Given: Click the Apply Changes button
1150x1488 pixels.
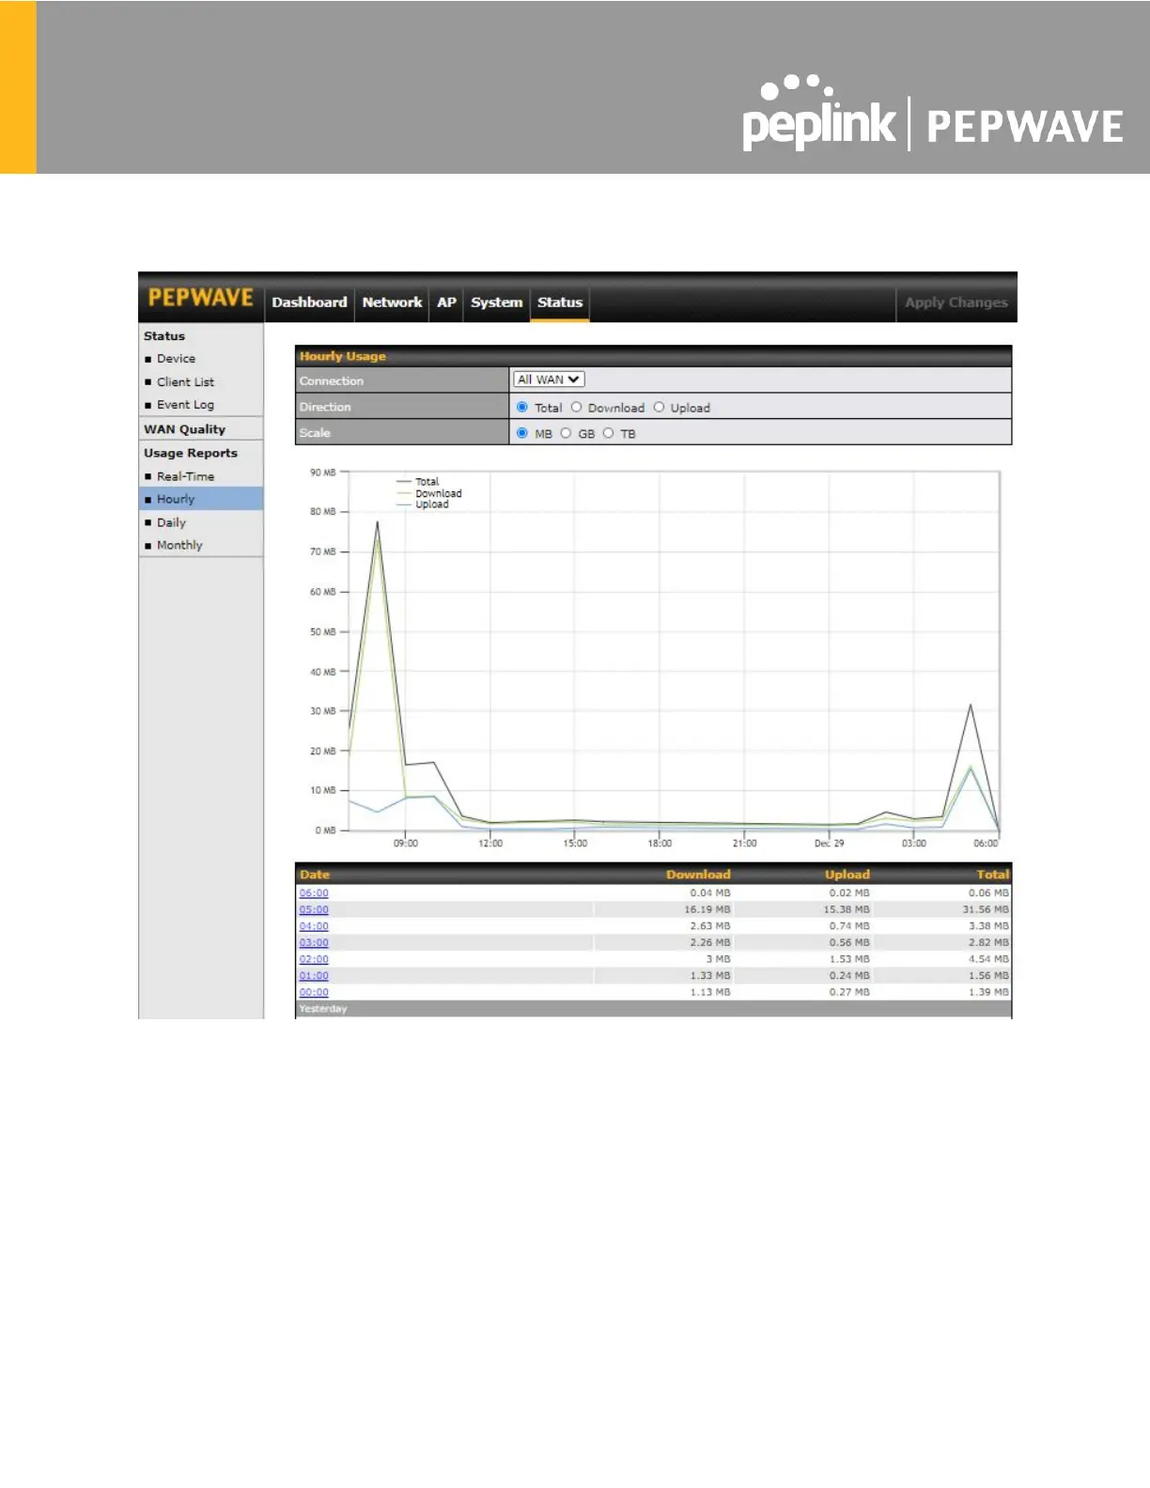Looking at the screenshot, I should [x=956, y=302].
